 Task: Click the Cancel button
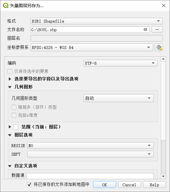tap(129, 185)
